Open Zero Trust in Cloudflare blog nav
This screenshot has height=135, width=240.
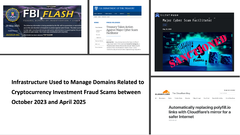(x=206, y=98)
